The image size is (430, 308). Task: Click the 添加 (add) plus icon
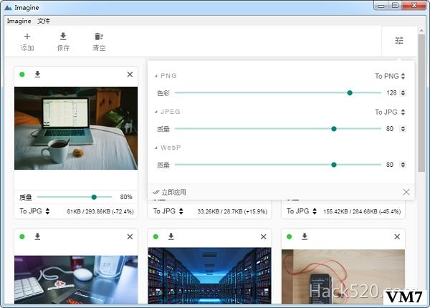(x=27, y=37)
